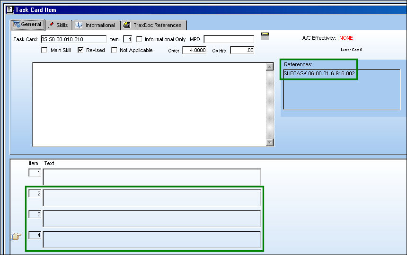Uncheck the Revised checkbox
The image size is (407, 255).
(x=80, y=50)
